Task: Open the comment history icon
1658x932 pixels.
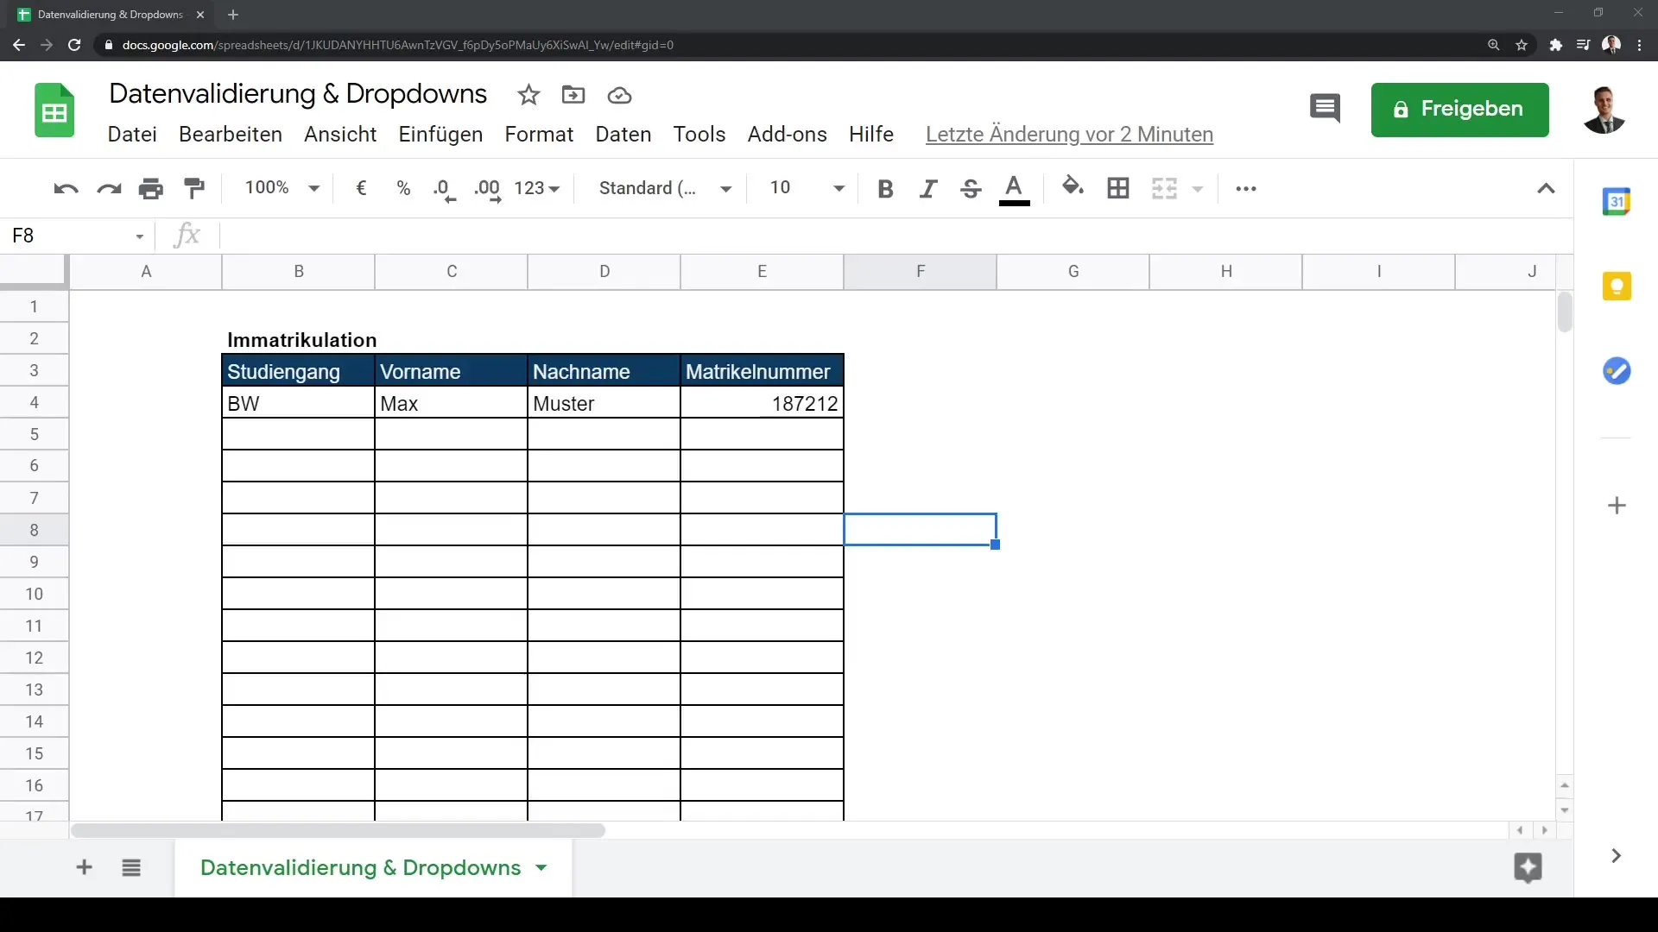Action: [x=1325, y=109]
